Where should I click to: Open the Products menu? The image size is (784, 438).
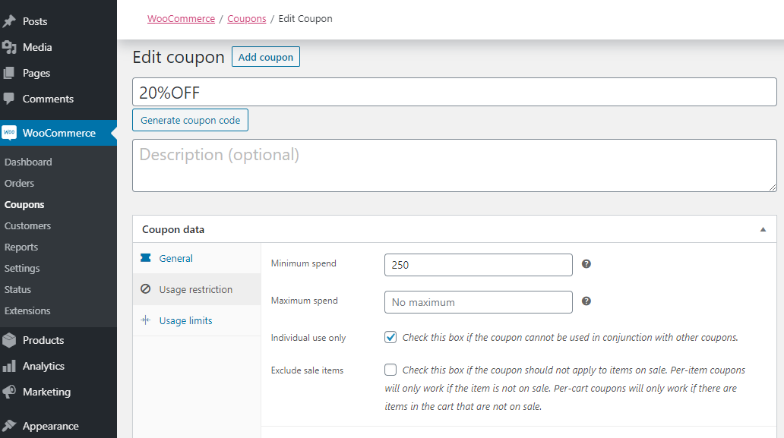(58, 340)
